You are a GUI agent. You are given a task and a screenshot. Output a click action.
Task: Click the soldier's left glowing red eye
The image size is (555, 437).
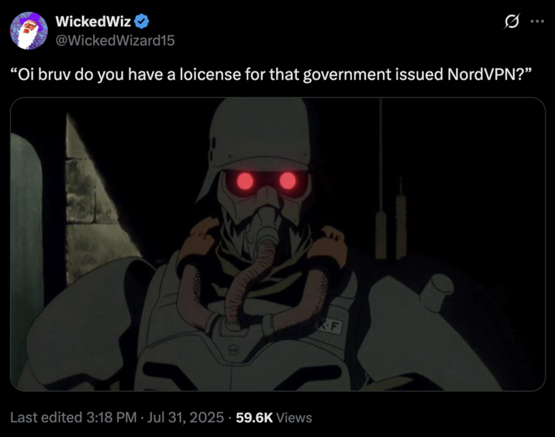click(245, 181)
